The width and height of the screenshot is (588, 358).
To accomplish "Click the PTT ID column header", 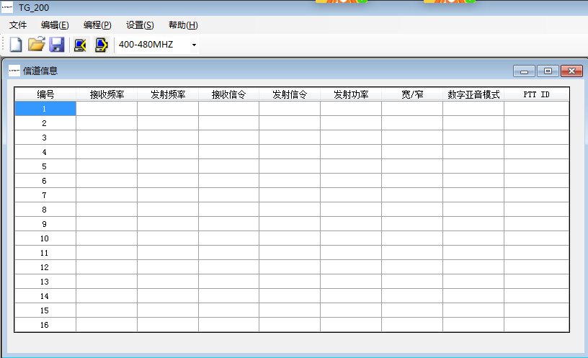I will [536, 94].
